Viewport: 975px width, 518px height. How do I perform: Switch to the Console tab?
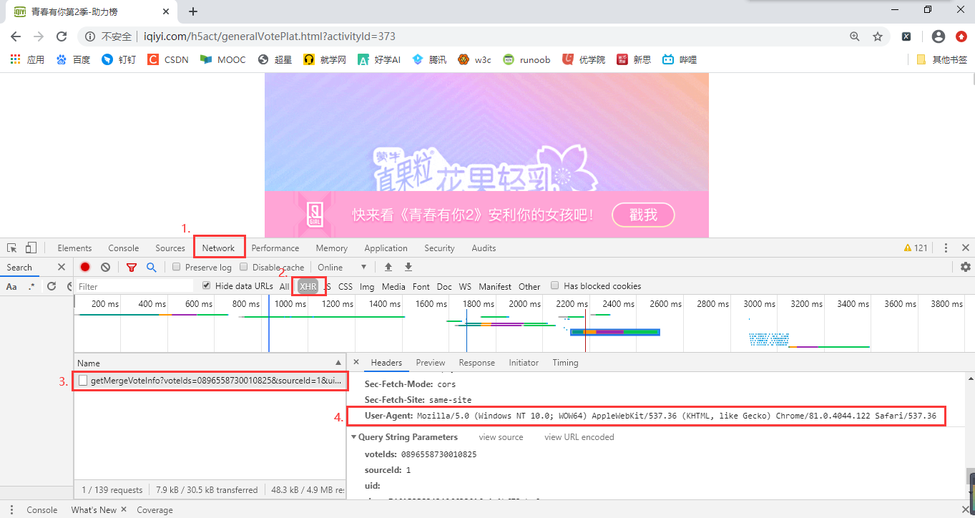pos(124,248)
